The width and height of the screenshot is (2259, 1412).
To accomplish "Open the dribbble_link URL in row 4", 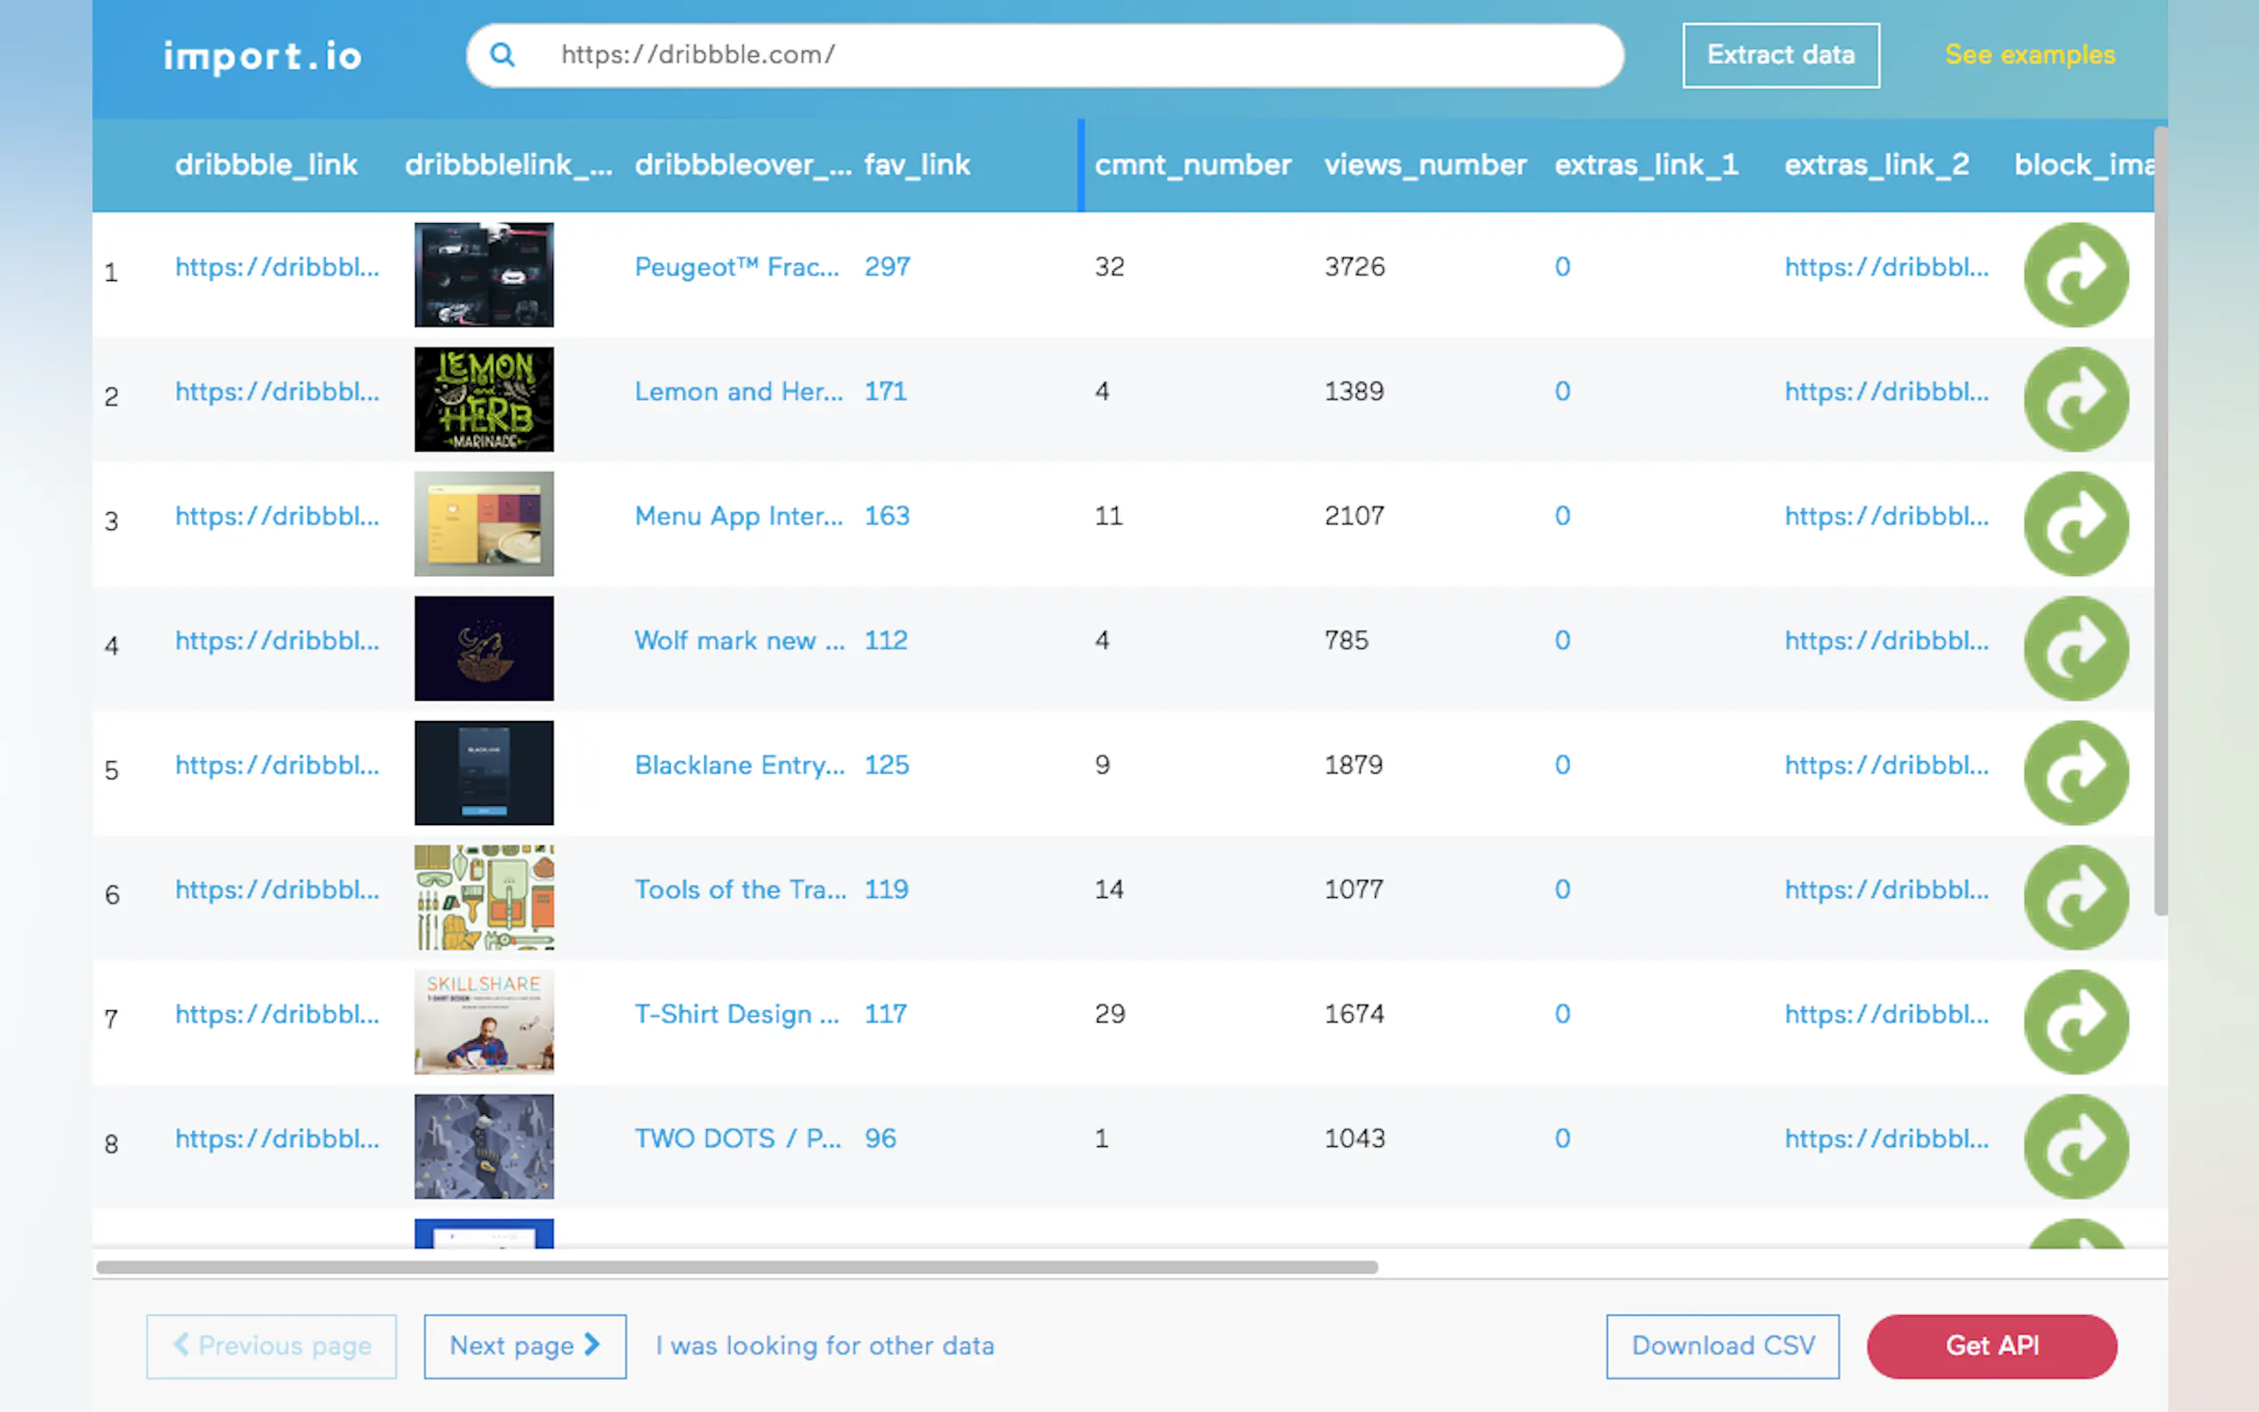I will (277, 640).
